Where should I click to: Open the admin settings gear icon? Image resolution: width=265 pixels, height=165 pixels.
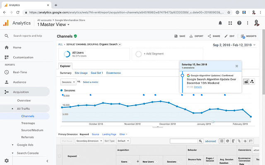pos(6,160)
